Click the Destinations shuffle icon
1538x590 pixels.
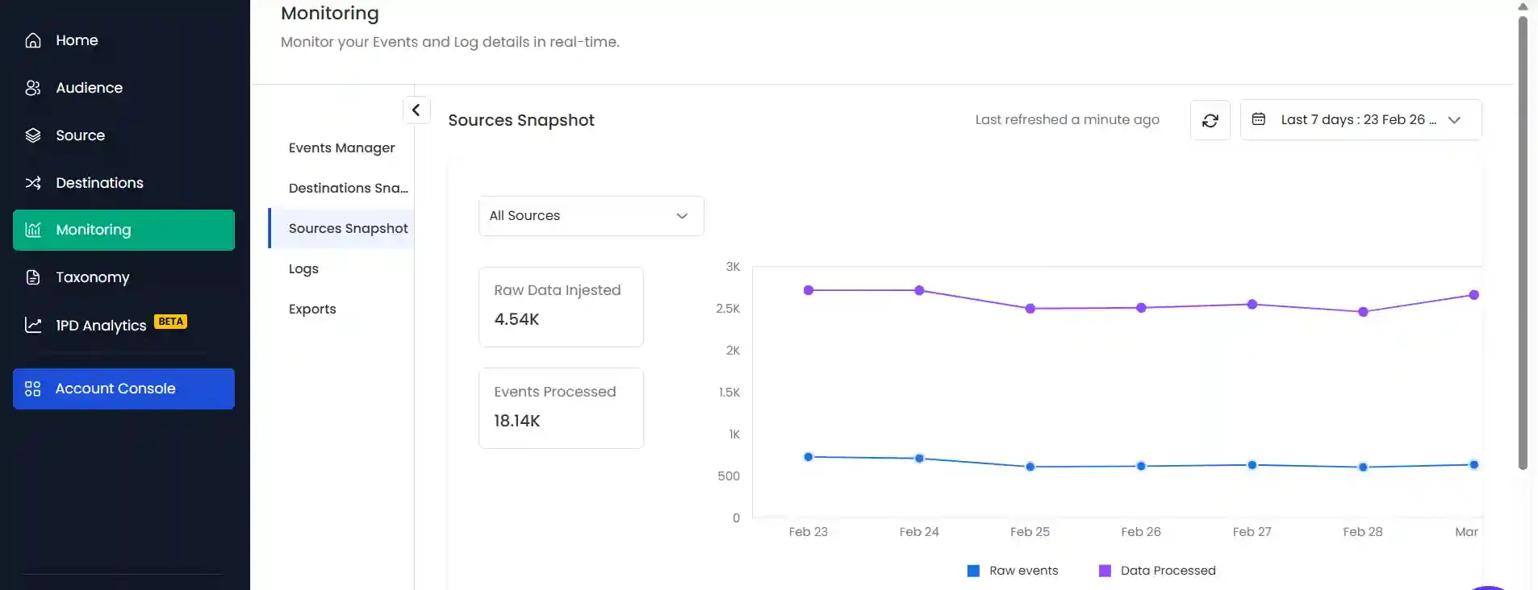point(33,183)
